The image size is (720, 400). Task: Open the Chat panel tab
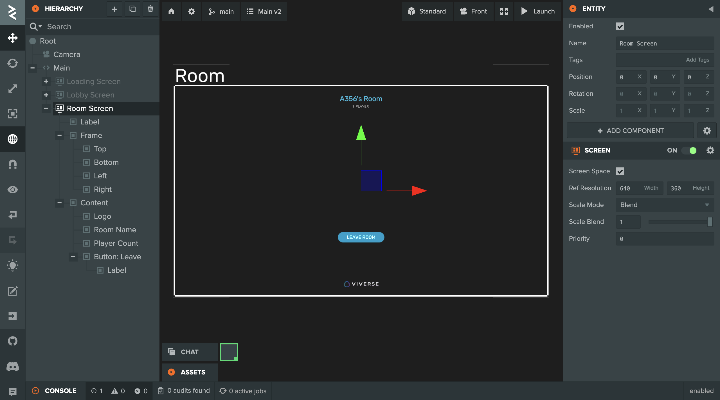190,352
